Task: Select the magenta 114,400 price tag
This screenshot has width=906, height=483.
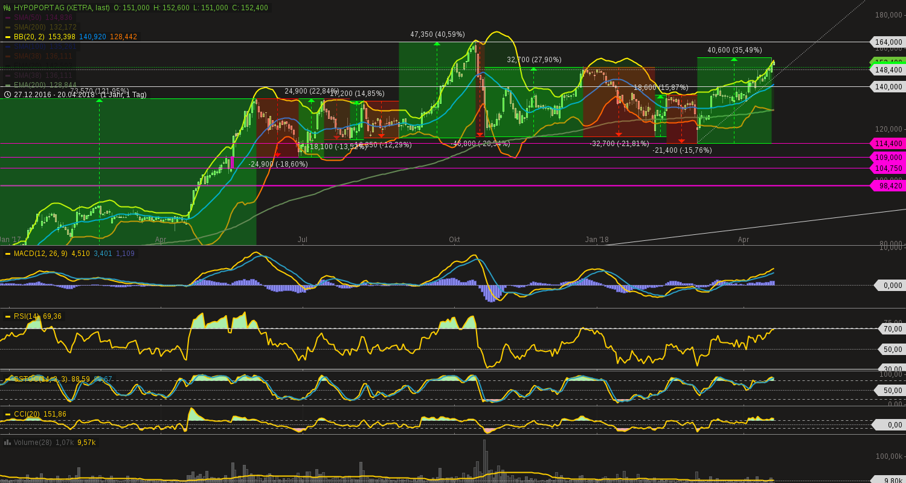Action: [x=887, y=144]
